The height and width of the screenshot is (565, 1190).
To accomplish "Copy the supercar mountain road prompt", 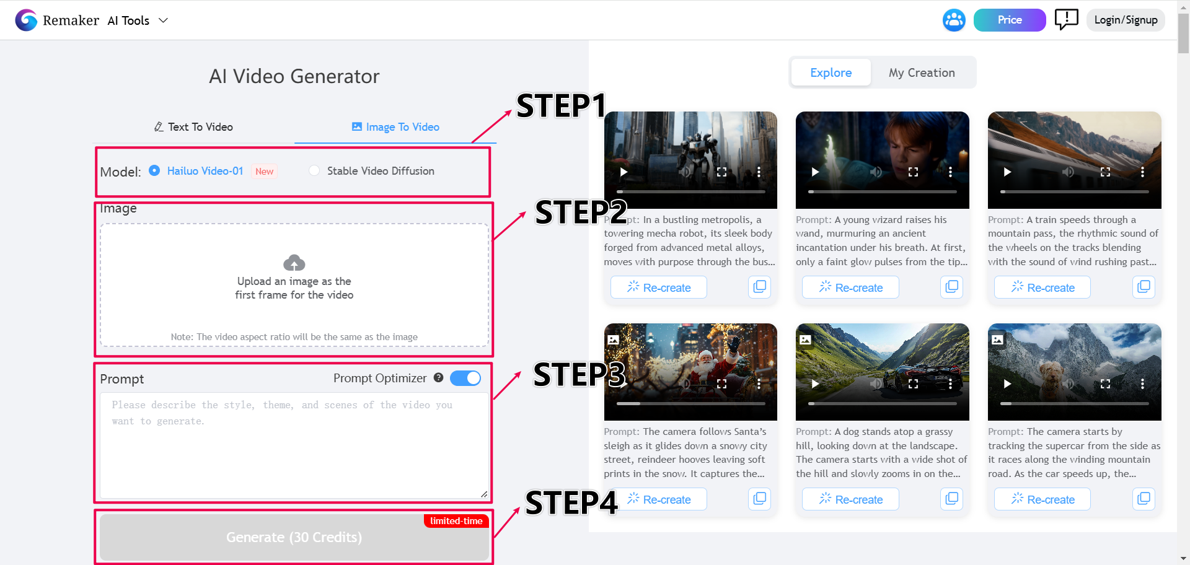I will tap(1144, 499).
